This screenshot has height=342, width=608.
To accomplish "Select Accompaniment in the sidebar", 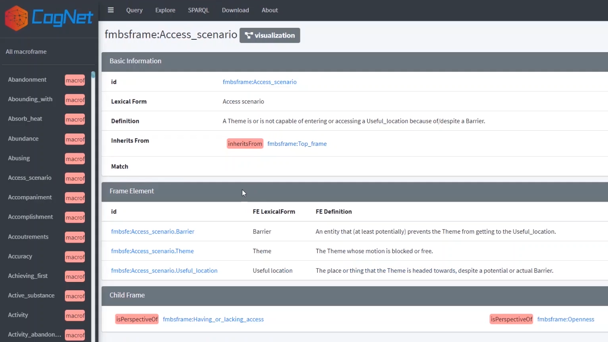I will 30,197.
